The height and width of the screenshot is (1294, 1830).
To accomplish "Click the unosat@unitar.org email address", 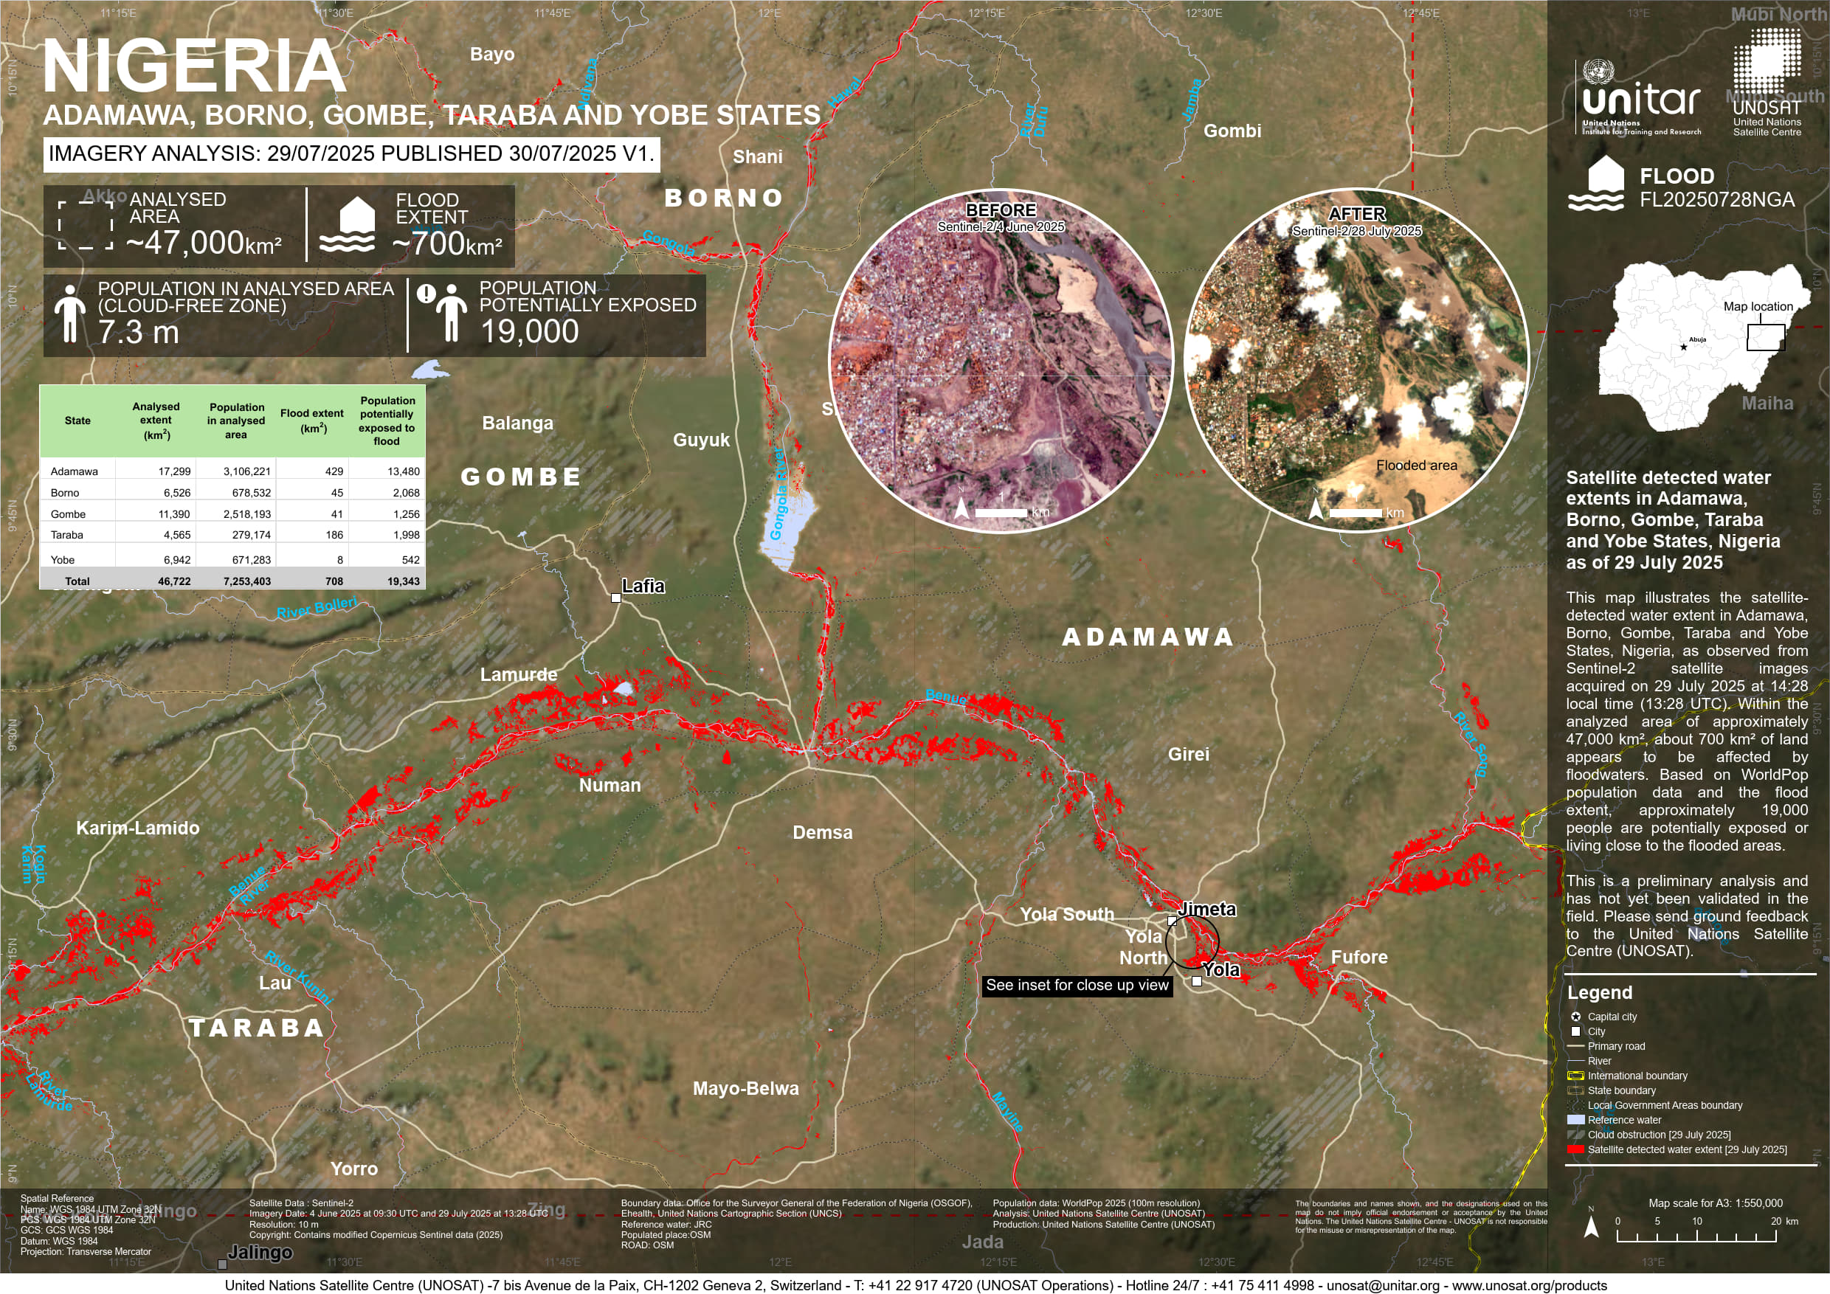I will 1382,1285.
